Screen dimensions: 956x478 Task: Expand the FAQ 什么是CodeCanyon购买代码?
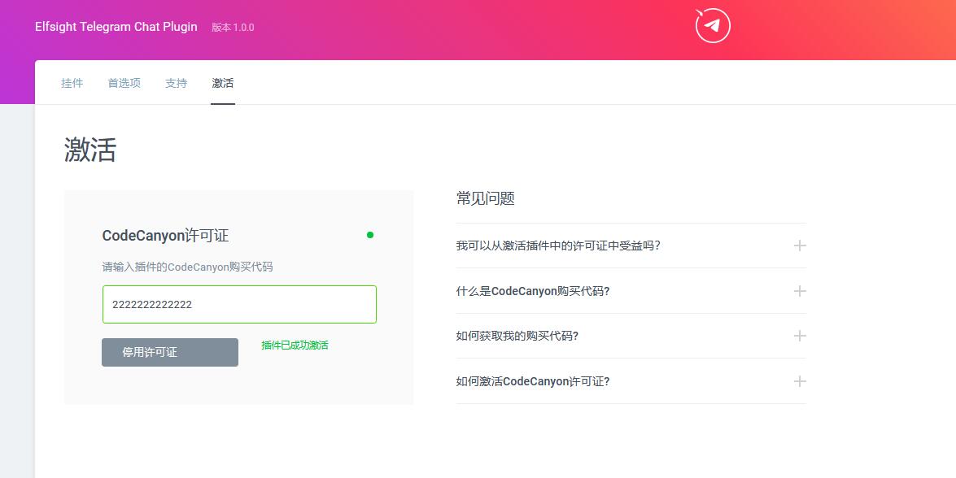[x=533, y=291]
